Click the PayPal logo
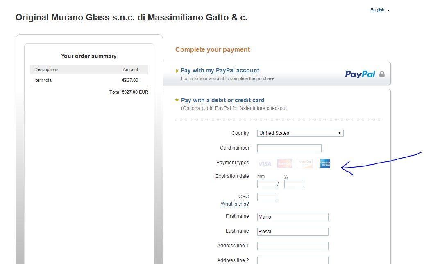 [360, 74]
